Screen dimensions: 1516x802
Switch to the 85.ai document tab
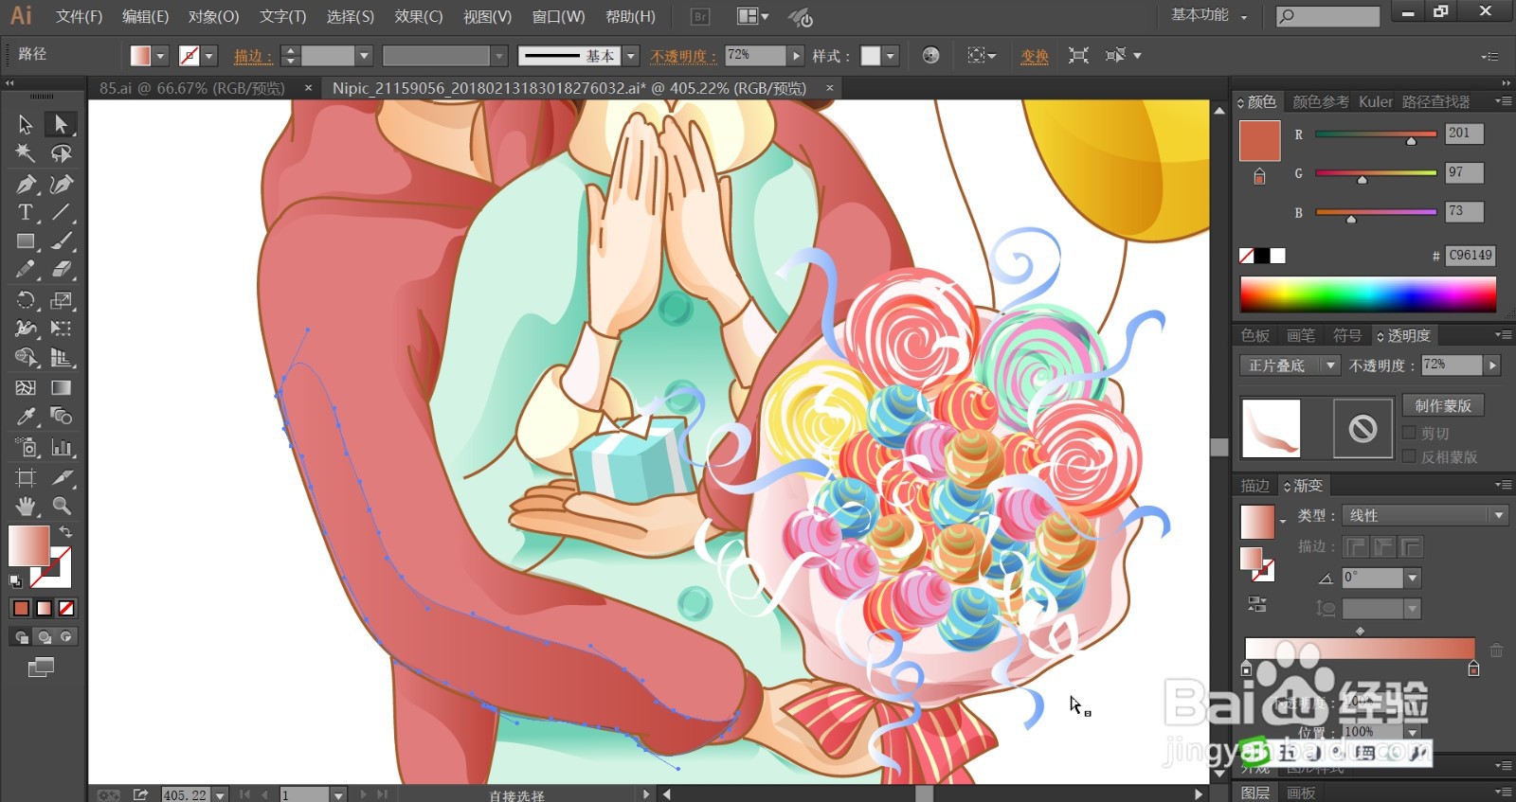pos(192,88)
